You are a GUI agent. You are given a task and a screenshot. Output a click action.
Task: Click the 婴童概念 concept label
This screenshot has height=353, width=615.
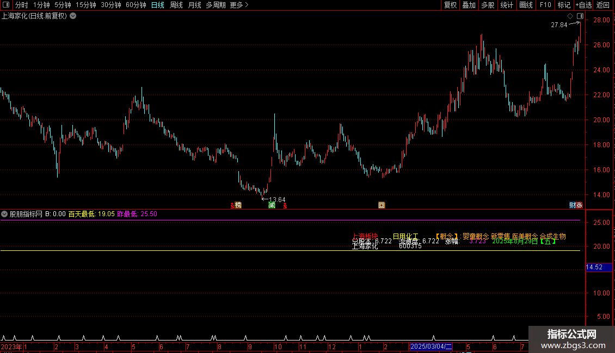(x=476, y=236)
